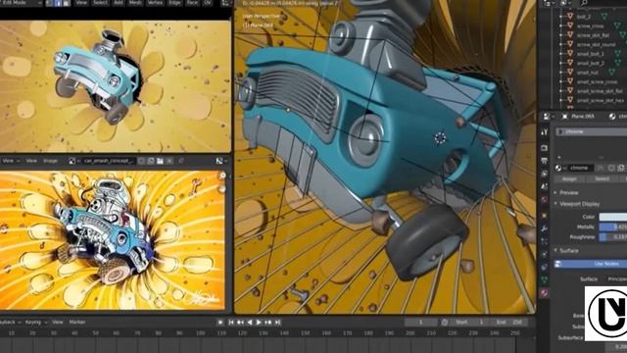The height and width of the screenshot is (353, 627).
Task: Expand the bolt_2 outliner item
Action: pyautogui.click(x=561, y=17)
